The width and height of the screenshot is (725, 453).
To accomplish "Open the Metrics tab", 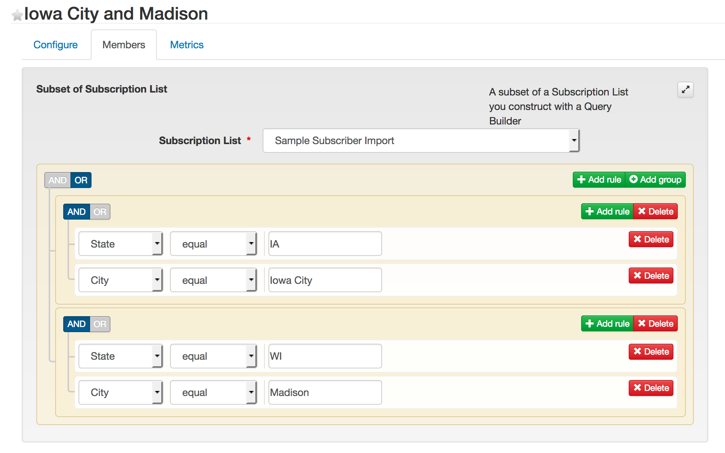I will coord(187,45).
